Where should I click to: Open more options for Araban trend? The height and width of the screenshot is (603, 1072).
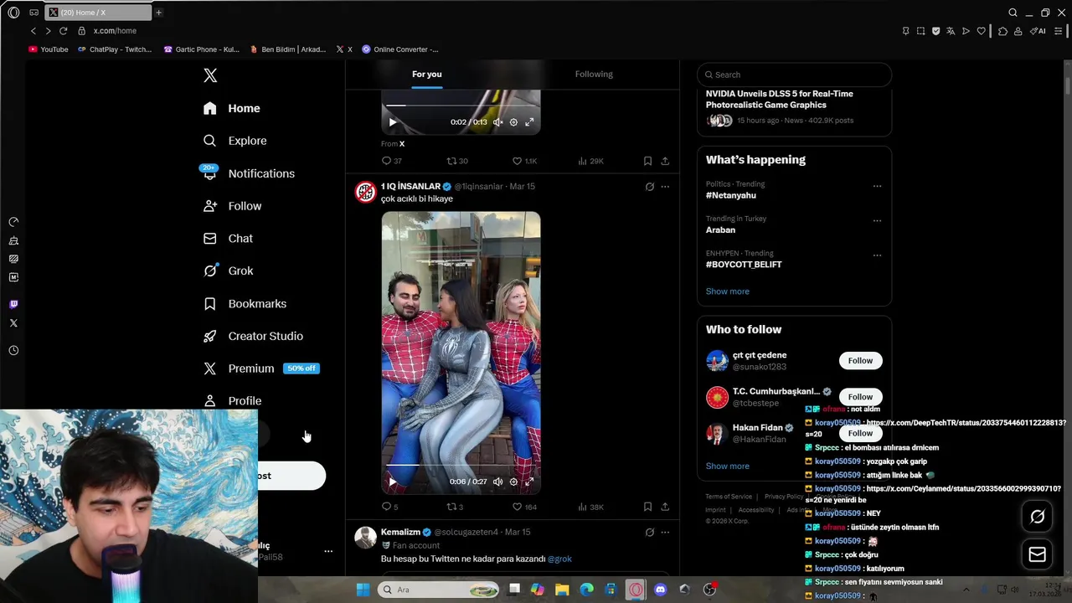click(x=877, y=221)
